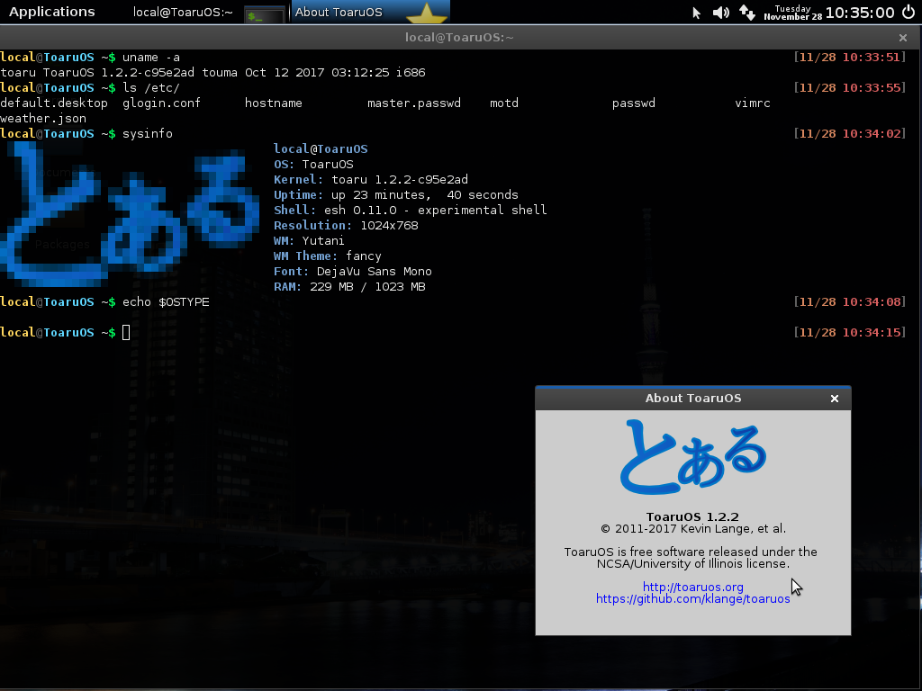Click vimrc in the listing
This screenshot has width=922, height=691.
752,103
